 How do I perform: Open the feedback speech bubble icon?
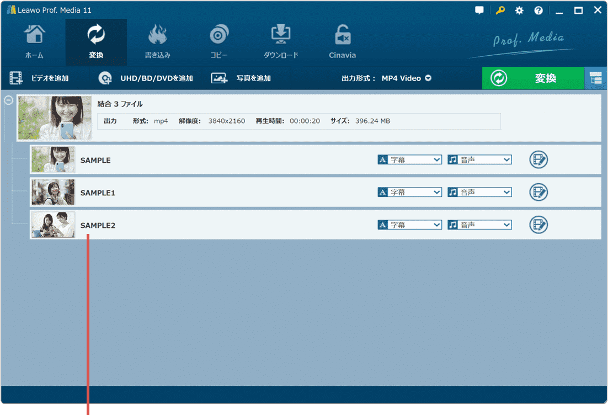(x=479, y=10)
